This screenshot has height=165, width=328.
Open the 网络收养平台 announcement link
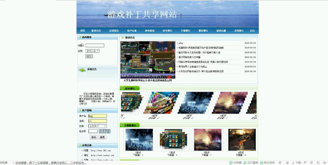(x=203, y=62)
